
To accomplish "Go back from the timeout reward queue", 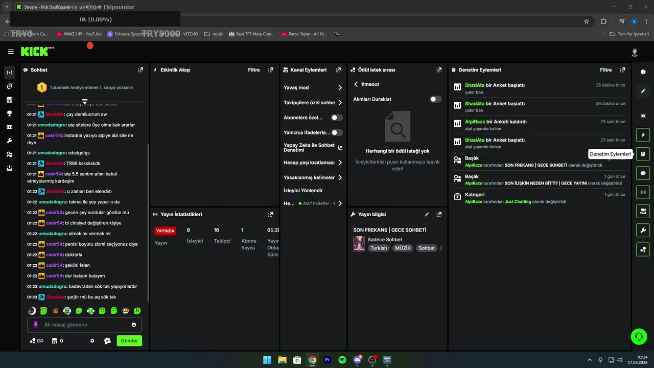I will point(356,84).
